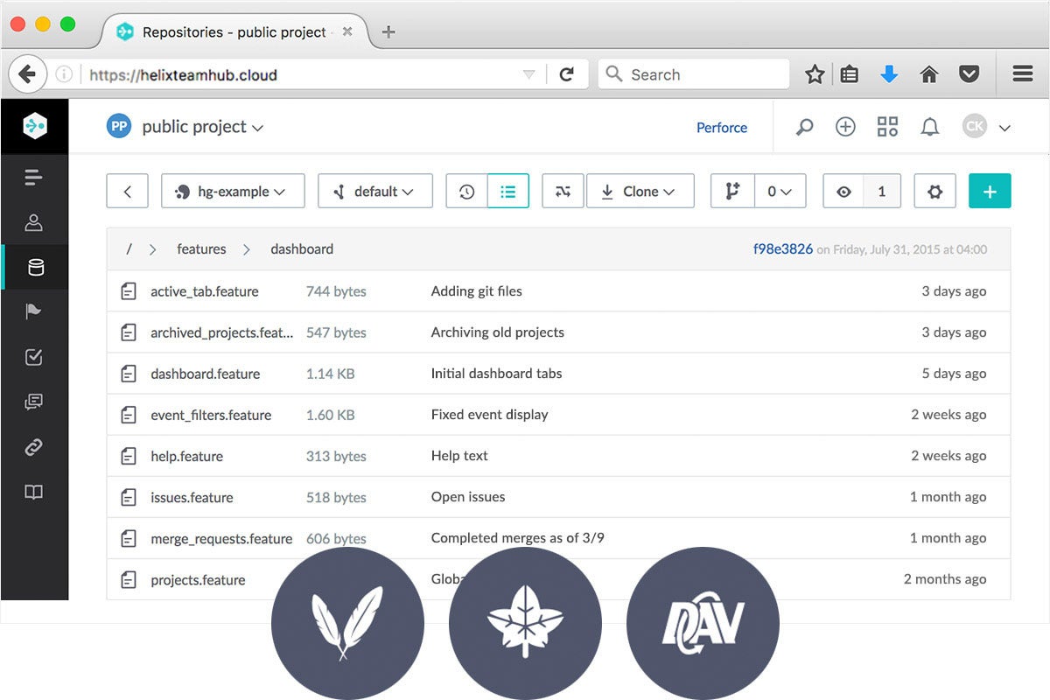Select the Repositories - public project tab
This screenshot has width=1050, height=700.
coord(235,32)
